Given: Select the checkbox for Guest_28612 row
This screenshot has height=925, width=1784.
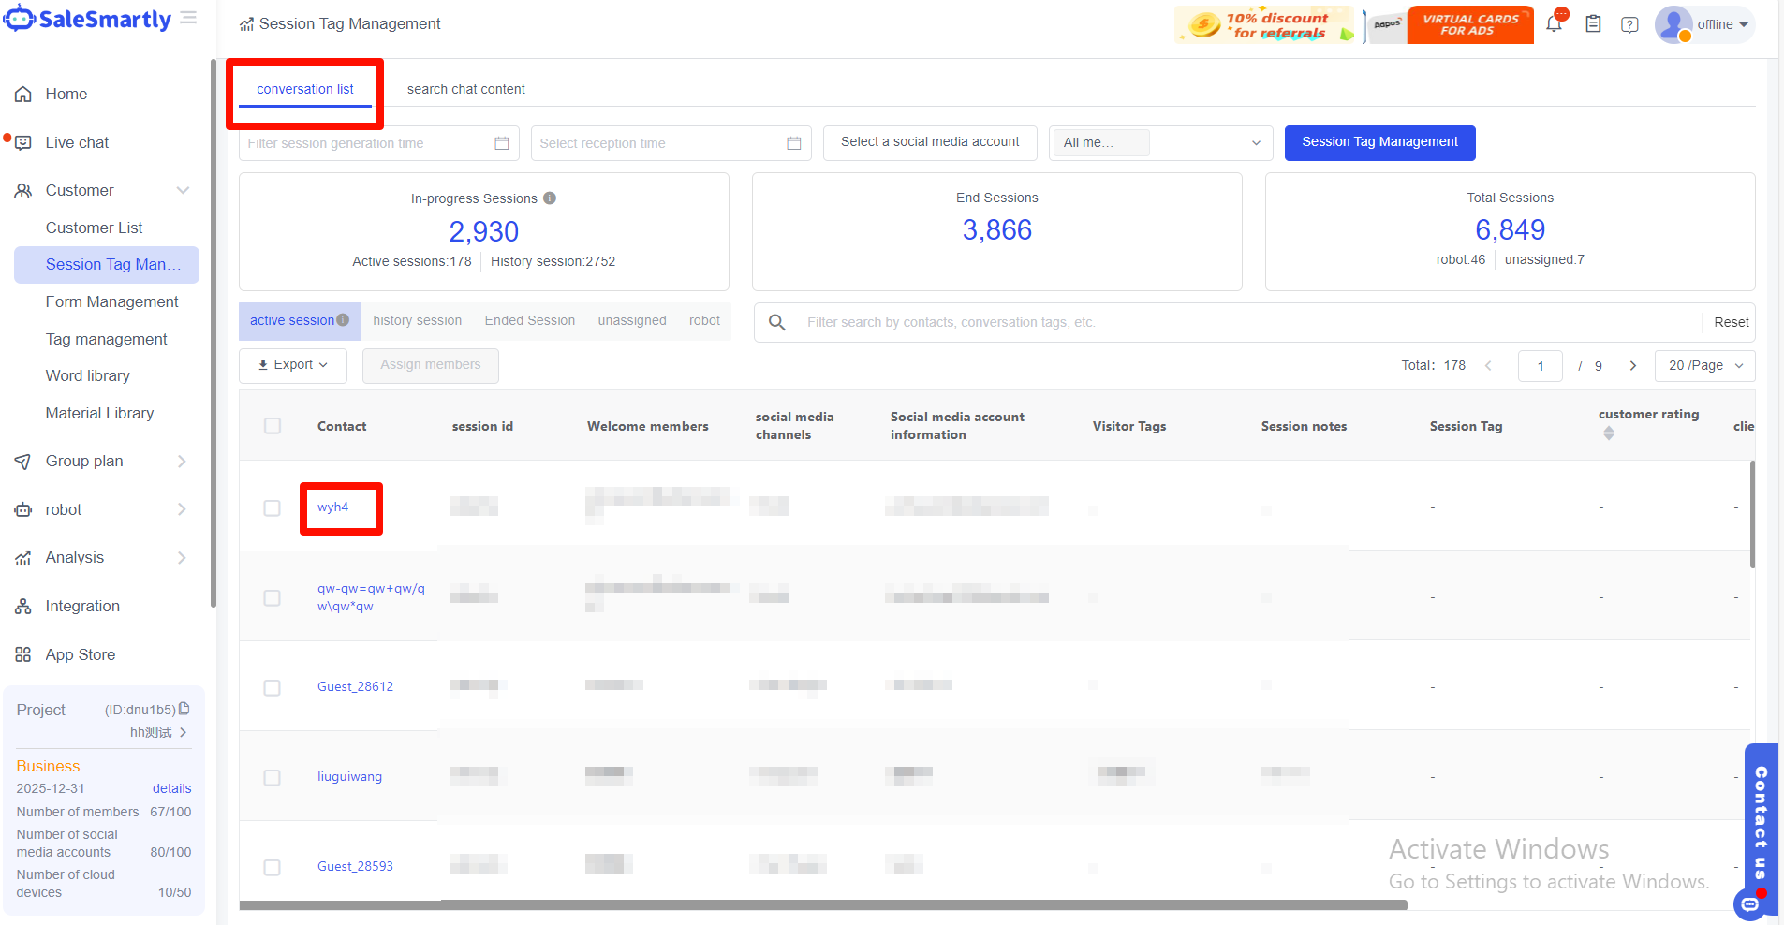Looking at the screenshot, I should click(273, 687).
